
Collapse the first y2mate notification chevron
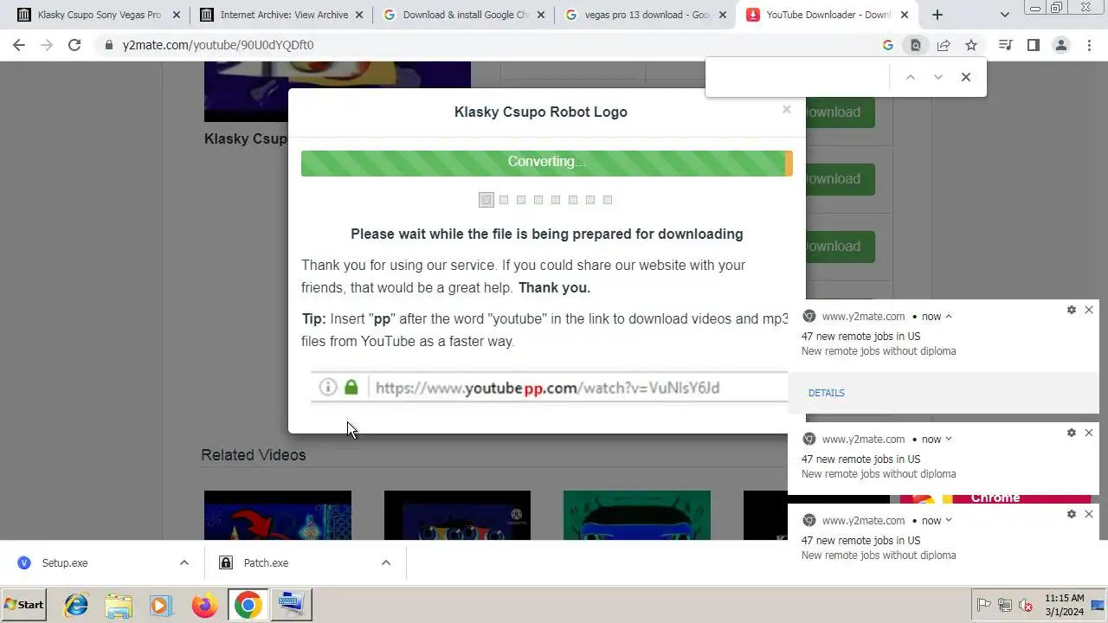click(949, 317)
